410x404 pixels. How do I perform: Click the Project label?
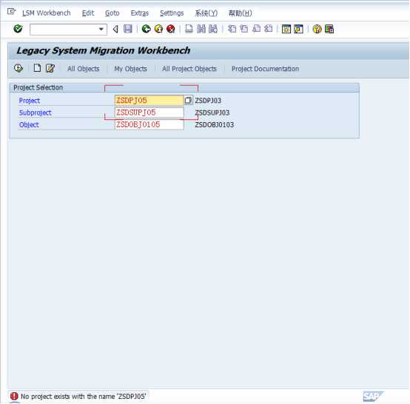pos(30,101)
